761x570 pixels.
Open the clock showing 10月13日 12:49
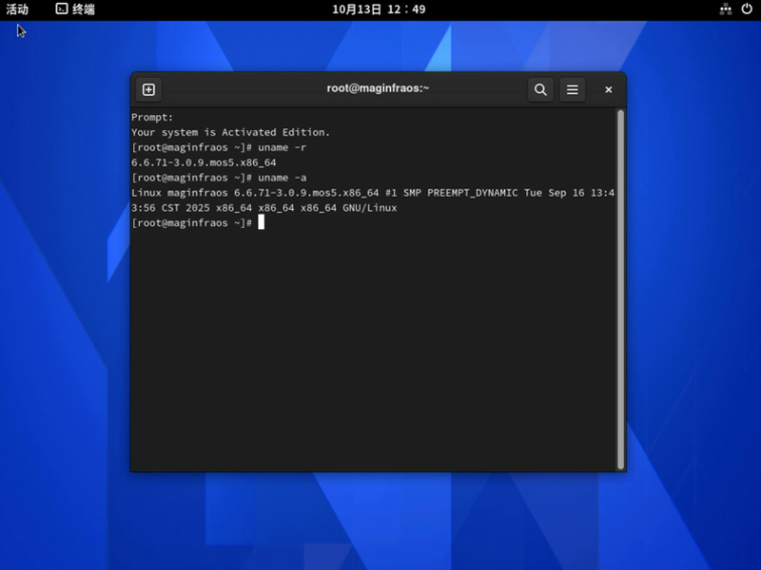coord(379,9)
